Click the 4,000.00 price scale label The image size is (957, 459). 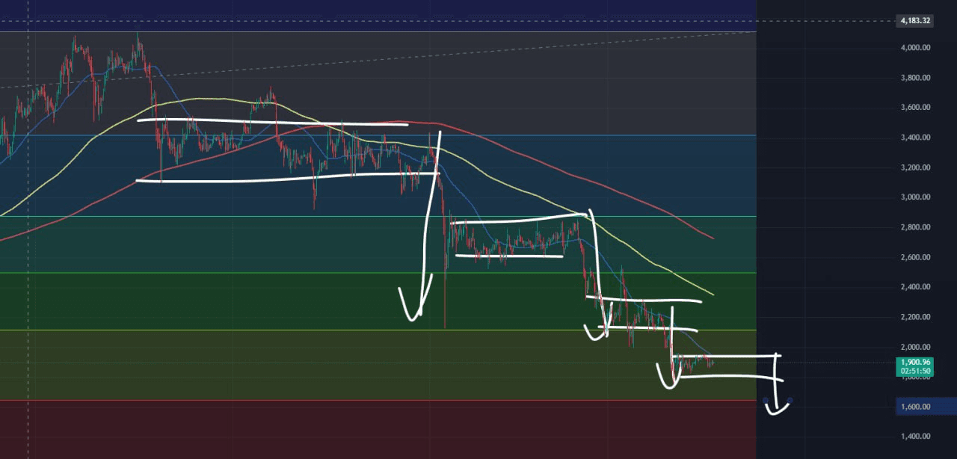coord(915,48)
